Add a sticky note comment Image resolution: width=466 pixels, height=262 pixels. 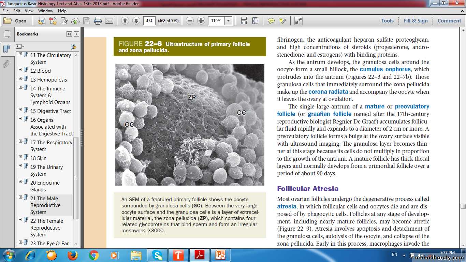[x=271, y=21]
